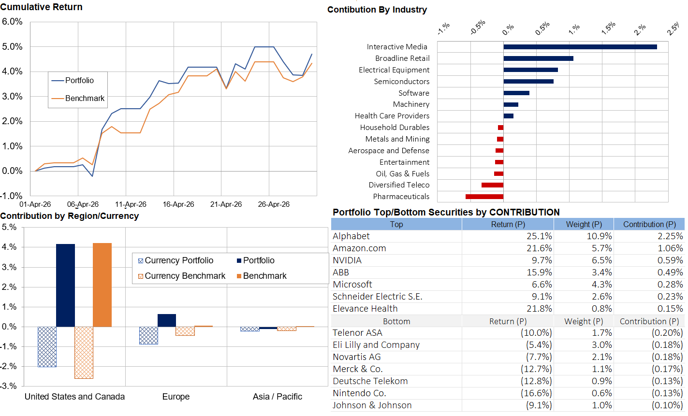Select the Alphabet row name

(351, 236)
